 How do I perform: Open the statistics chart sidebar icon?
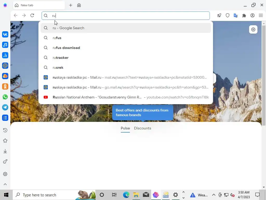[x=5, y=55]
